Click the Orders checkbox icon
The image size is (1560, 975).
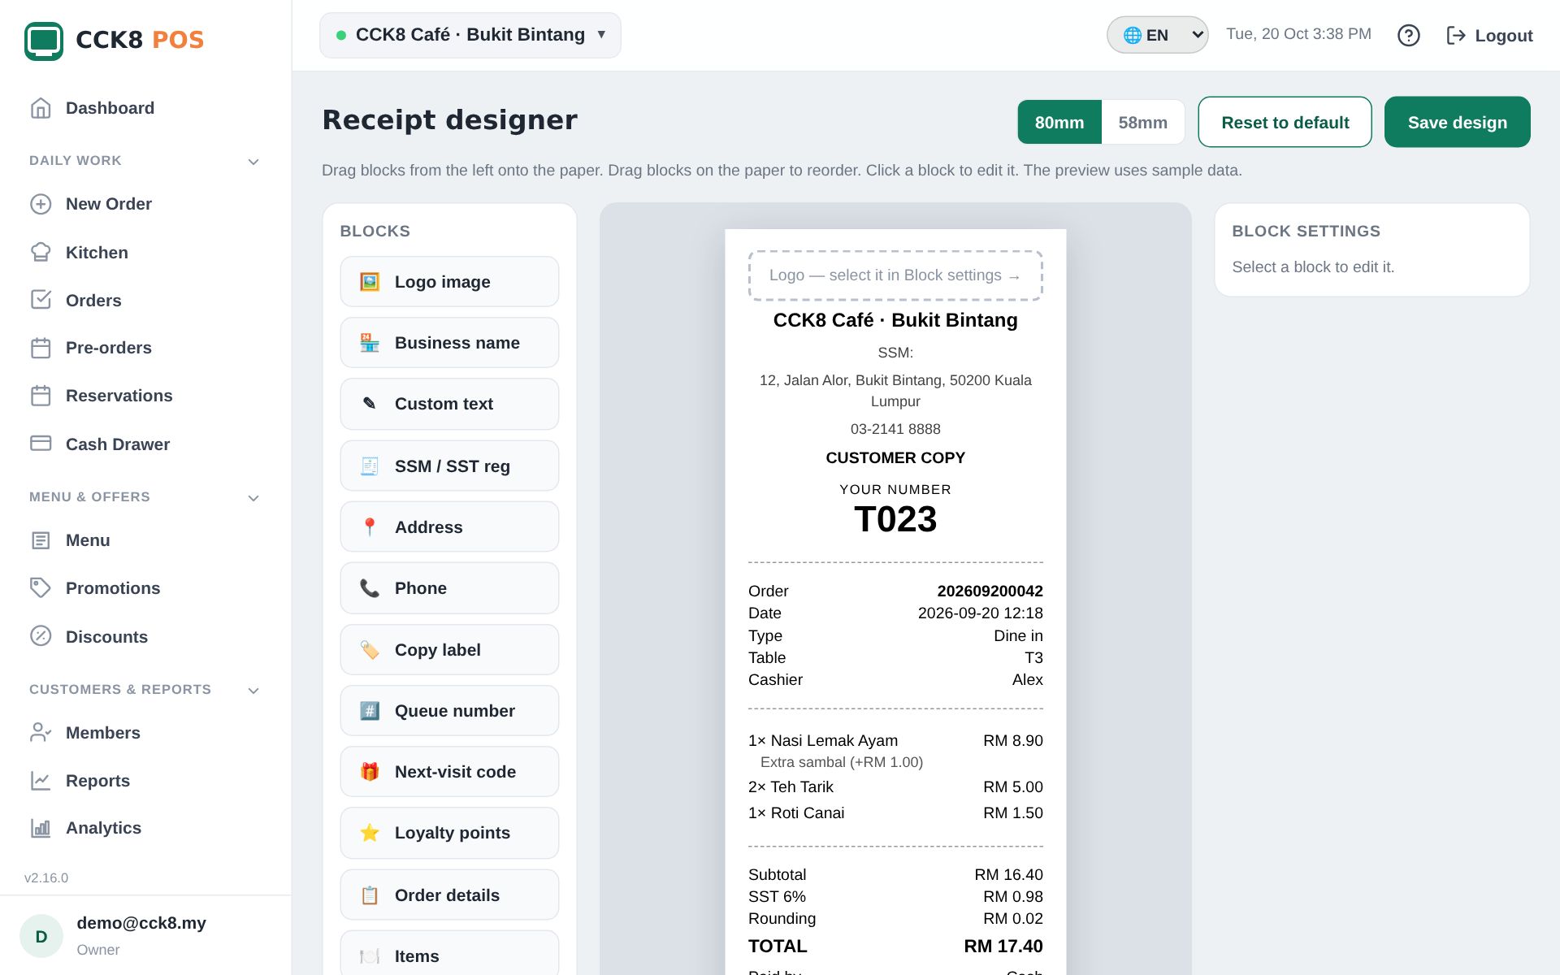[41, 301]
